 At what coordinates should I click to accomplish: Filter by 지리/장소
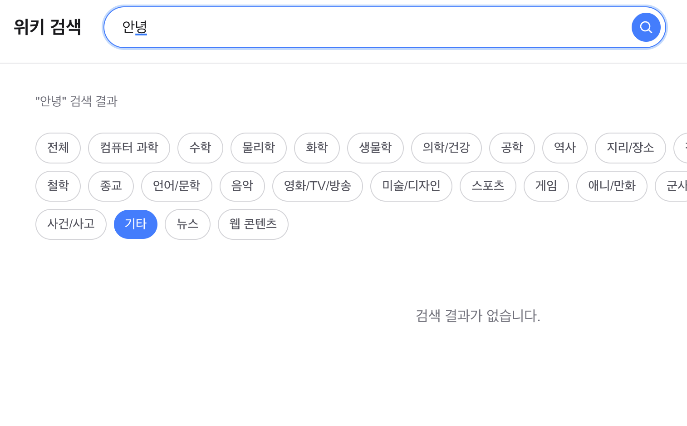tap(630, 148)
